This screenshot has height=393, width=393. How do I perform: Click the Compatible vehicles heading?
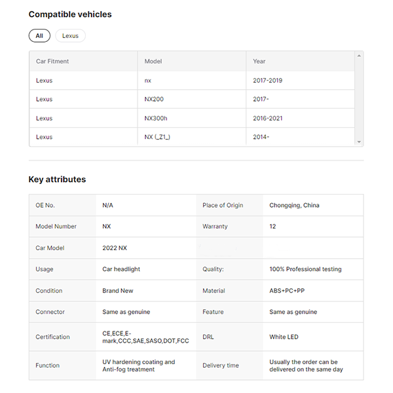[70, 14]
